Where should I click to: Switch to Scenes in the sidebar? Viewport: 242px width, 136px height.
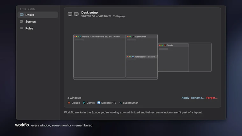pos(38,22)
